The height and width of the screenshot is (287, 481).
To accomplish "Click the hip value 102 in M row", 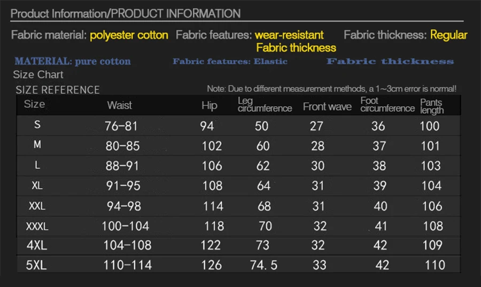I will click(212, 146).
